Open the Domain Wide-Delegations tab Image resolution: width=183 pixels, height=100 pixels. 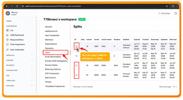pos(56,61)
